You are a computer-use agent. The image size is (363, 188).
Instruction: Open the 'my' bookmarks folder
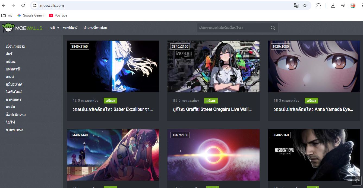(7, 15)
